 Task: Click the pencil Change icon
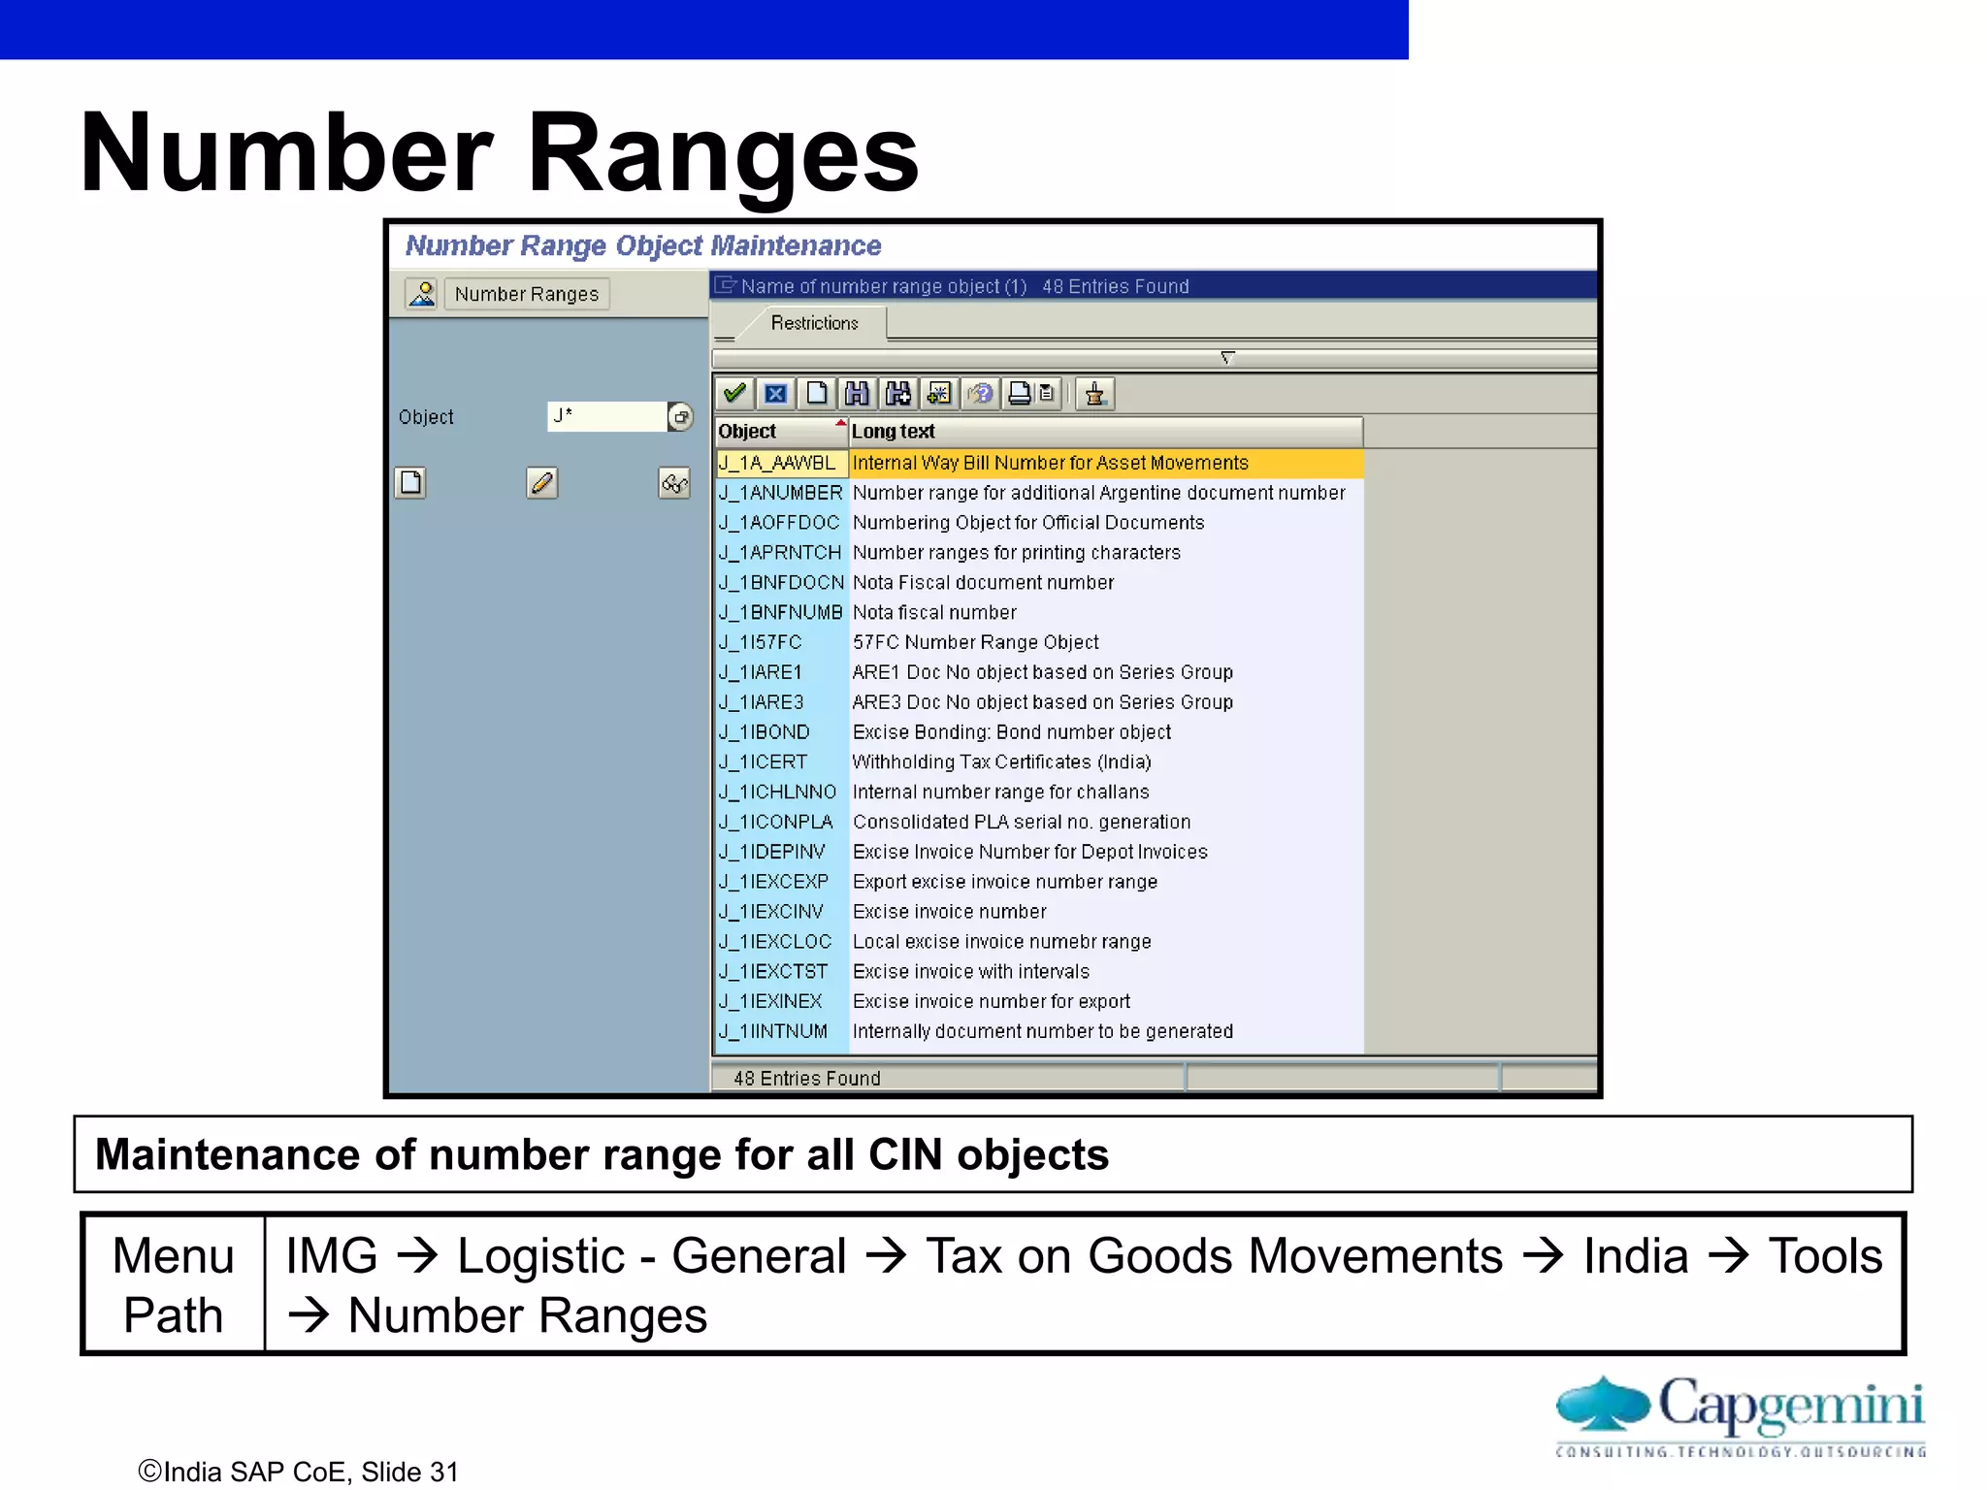tap(542, 482)
